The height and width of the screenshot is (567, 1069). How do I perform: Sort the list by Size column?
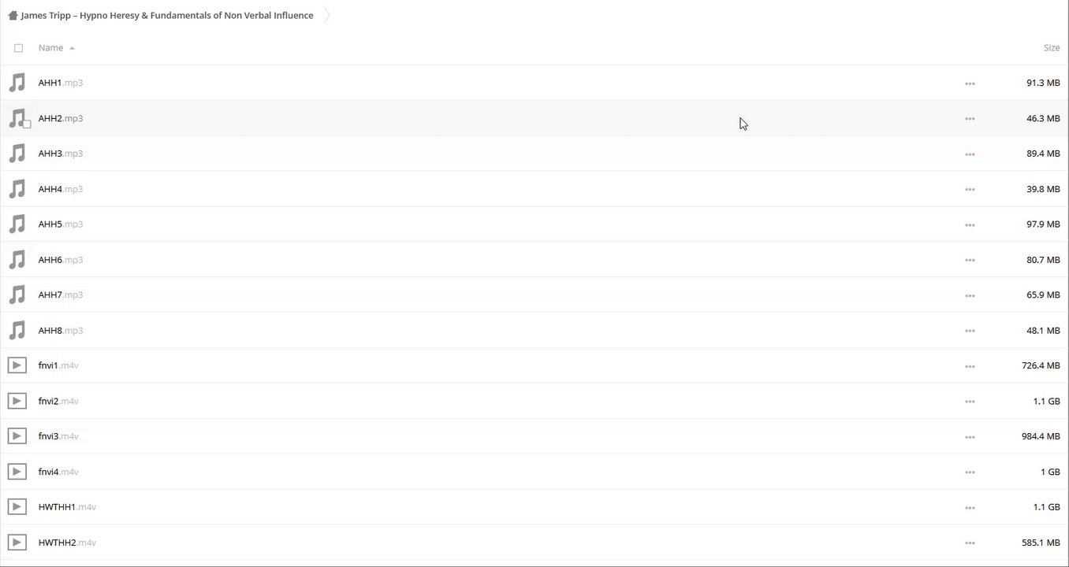[1051, 48]
